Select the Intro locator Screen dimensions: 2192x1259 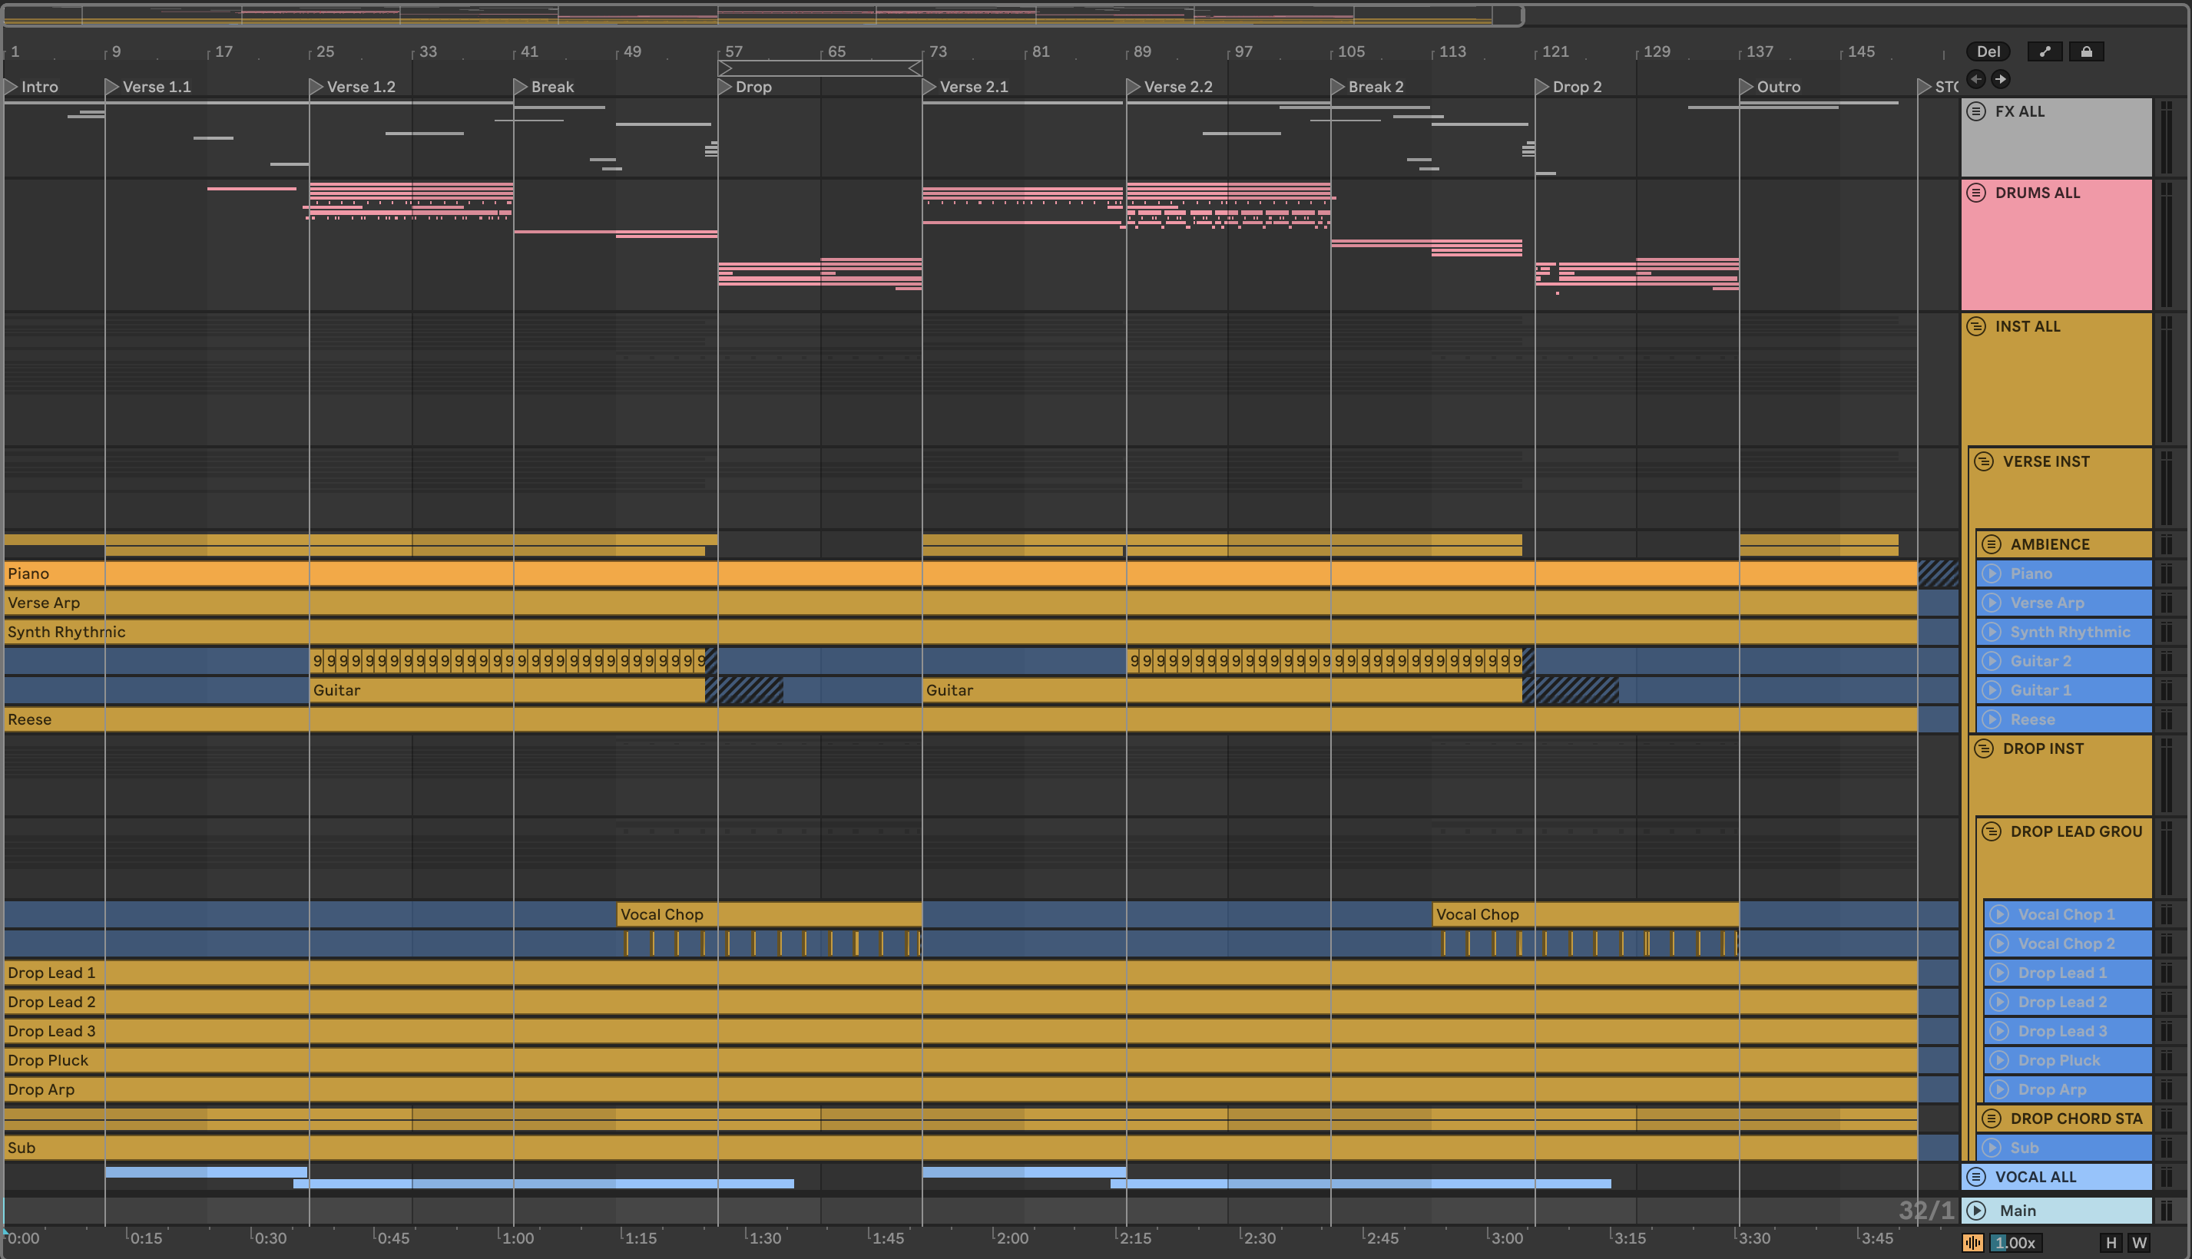coord(31,87)
